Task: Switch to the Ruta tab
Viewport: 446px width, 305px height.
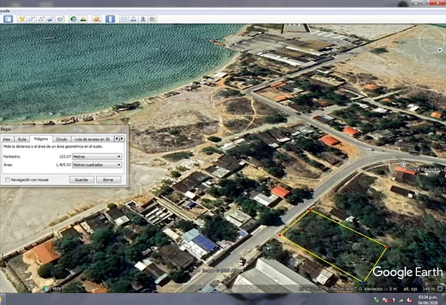Action: [x=22, y=139]
